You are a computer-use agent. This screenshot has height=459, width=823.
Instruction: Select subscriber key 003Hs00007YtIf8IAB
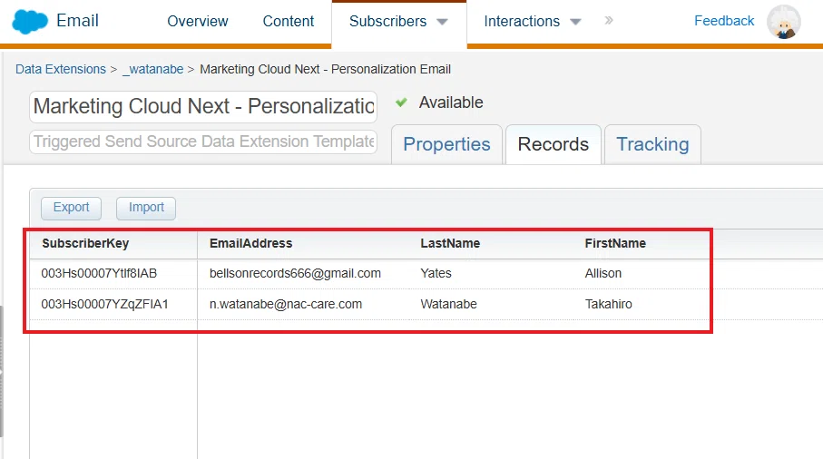tap(99, 273)
